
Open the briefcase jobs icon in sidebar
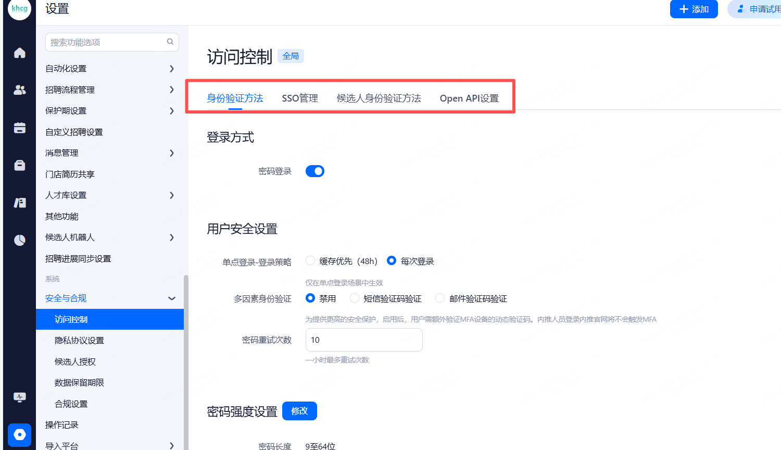[x=20, y=165]
